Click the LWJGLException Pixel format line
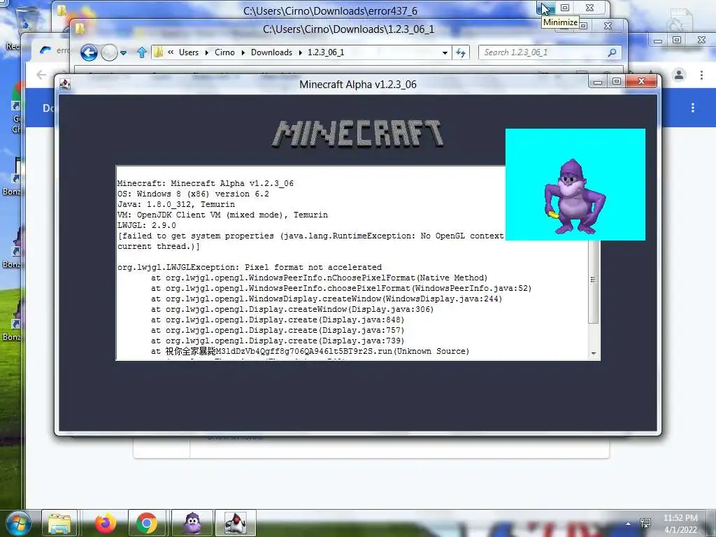 click(250, 268)
